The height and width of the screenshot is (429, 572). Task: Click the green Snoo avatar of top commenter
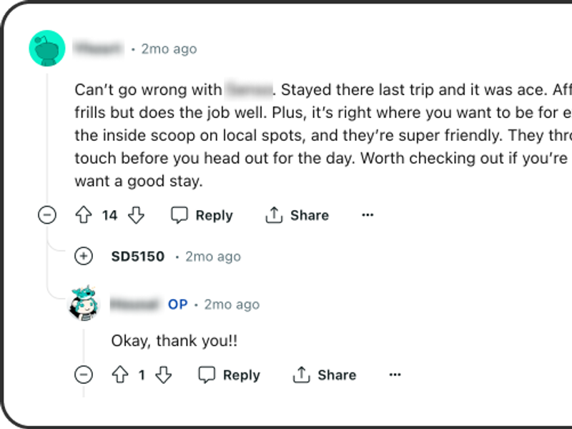pyautogui.click(x=47, y=49)
